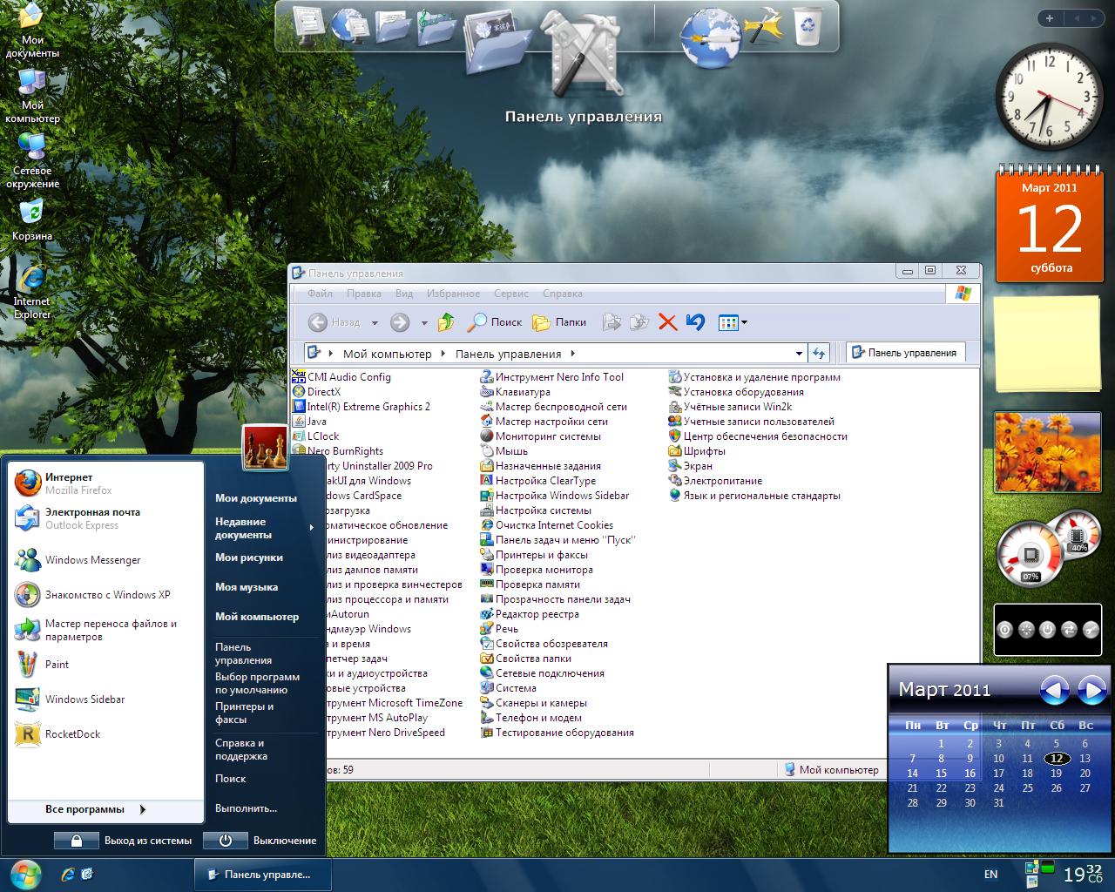
Task: Open Язык и региональные стандарты
Action: click(754, 496)
